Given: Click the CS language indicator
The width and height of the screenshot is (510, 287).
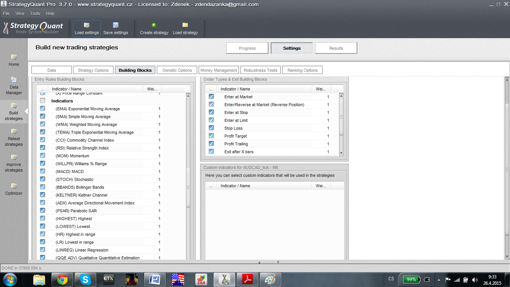Looking at the screenshot, I should 391,279.
